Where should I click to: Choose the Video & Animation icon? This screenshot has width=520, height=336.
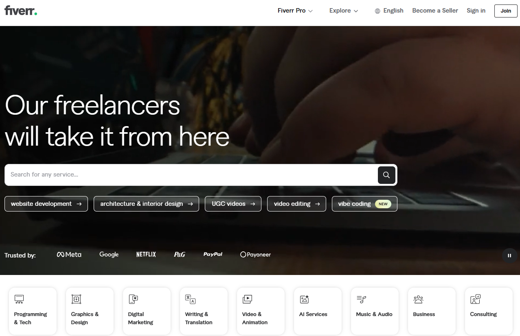[x=247, y=299]
